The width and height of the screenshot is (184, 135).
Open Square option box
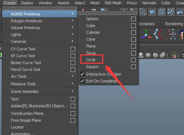pyautogui.click(x=133, y=67)
